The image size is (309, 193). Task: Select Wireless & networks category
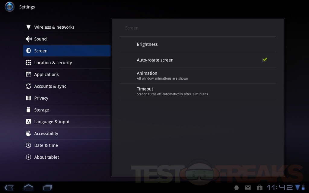pyautogui.click(x=54, y=27)
